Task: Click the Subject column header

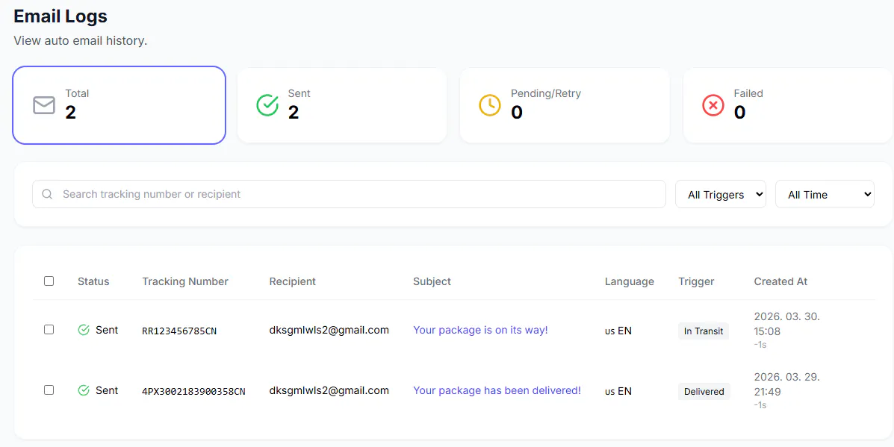Action: 432,281
